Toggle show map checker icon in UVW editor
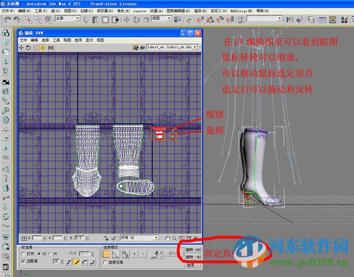The height and width of the screenshot is (277, 354). tap(136, 48)
